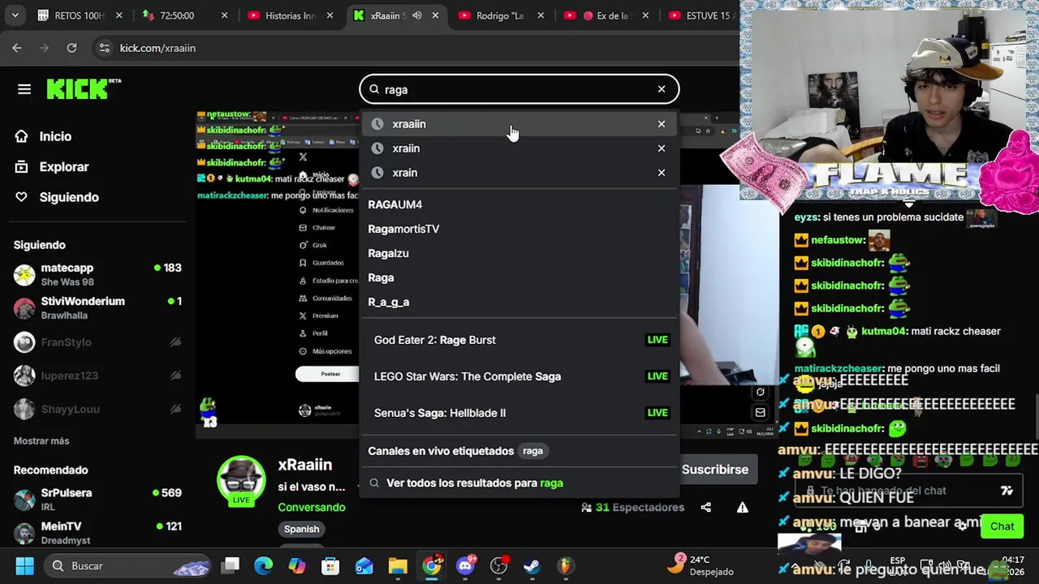Open recommended channel MeinTV
Screen dimensions: 1039x584
point(97,533)
